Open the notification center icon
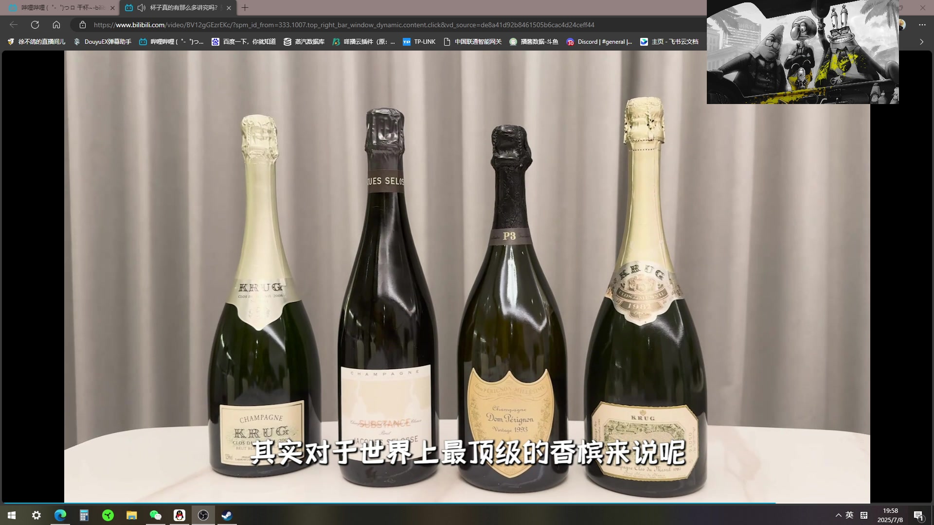This screenshot has width=934, height=525. click(918, 515)
